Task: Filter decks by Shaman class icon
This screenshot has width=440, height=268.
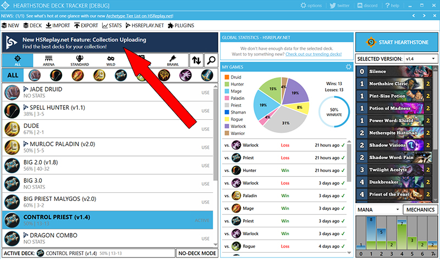Action: [x=164, y=75]
